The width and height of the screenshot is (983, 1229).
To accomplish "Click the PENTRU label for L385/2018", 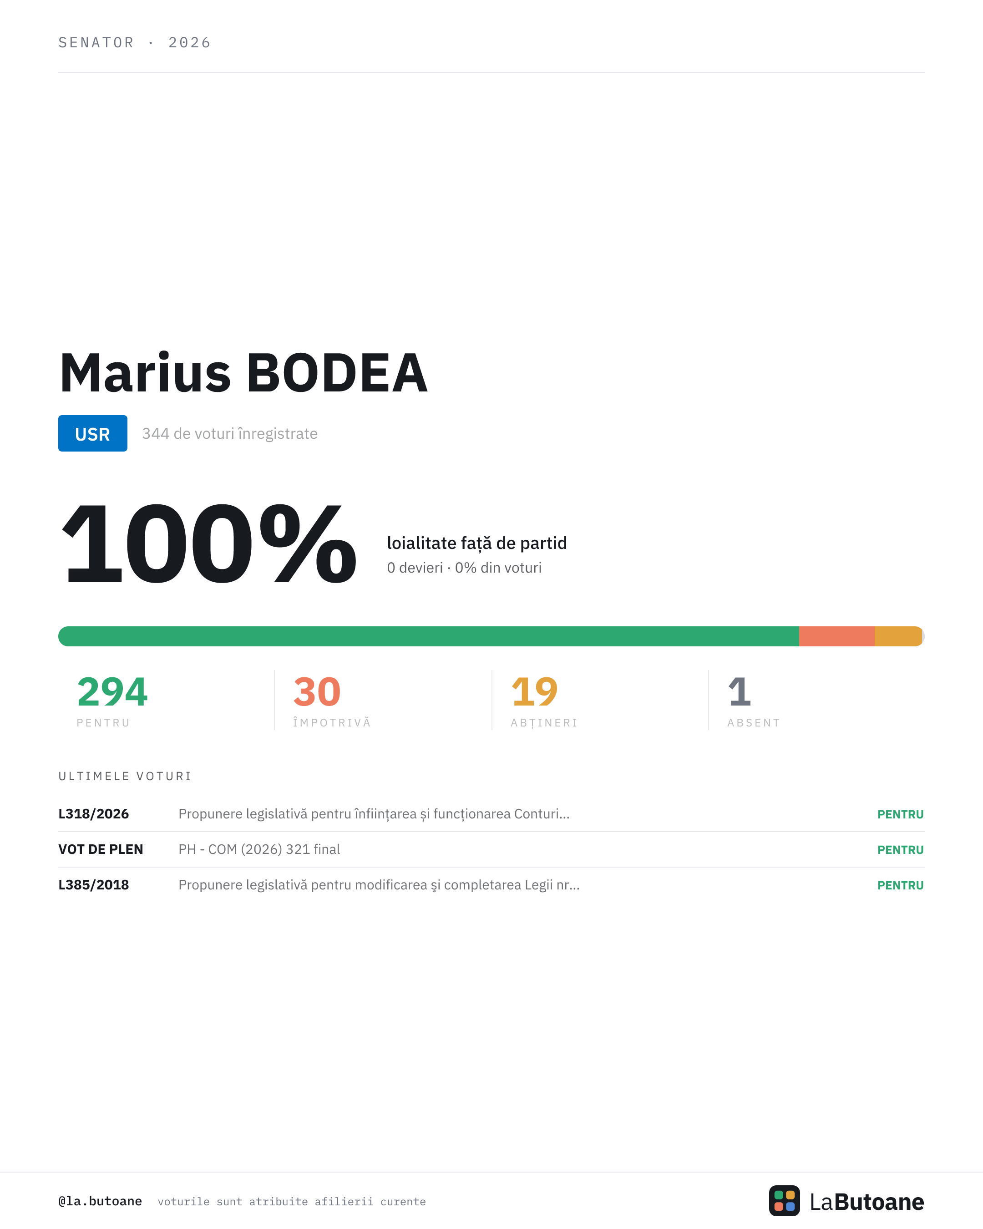I will click(x=900, y=885).
